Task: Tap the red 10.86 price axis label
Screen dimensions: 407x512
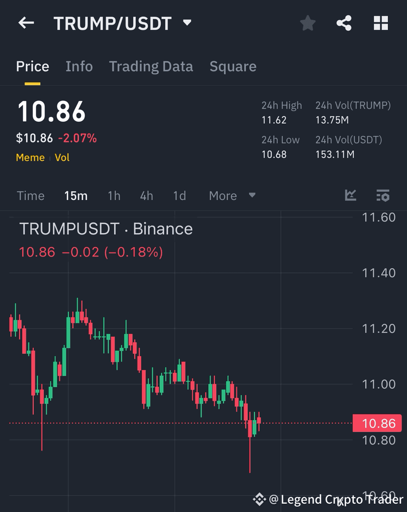Action: click(x=378, y=423)
